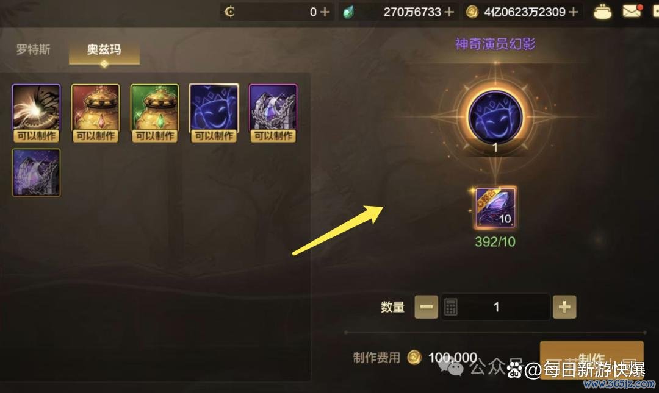The width and height of the screenshot is (659, 393).
Task: Select the green gem golden pot item
Action: coord(154,113)
